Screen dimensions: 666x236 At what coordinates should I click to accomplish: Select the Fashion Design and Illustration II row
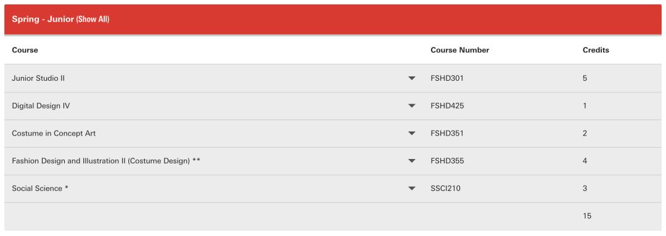click(333, 161)
